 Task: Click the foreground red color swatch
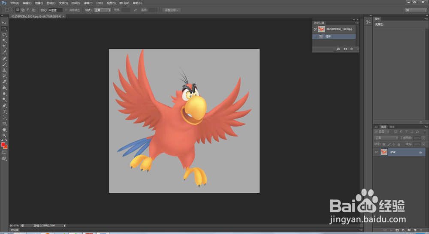point(3,144)
